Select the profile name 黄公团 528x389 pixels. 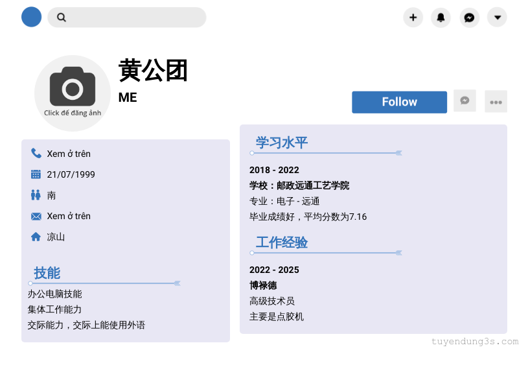[x=153, y=70]
